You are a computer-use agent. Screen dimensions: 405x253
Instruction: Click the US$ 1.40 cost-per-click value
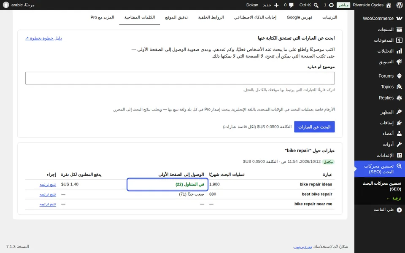[70, 184]
